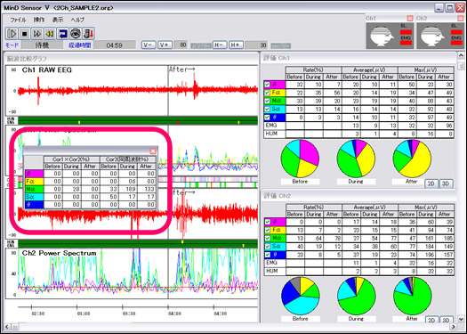This screenshot has width=467, height=334.
Task: Click the red marker on Ch1 status bar
Action: 178,122
